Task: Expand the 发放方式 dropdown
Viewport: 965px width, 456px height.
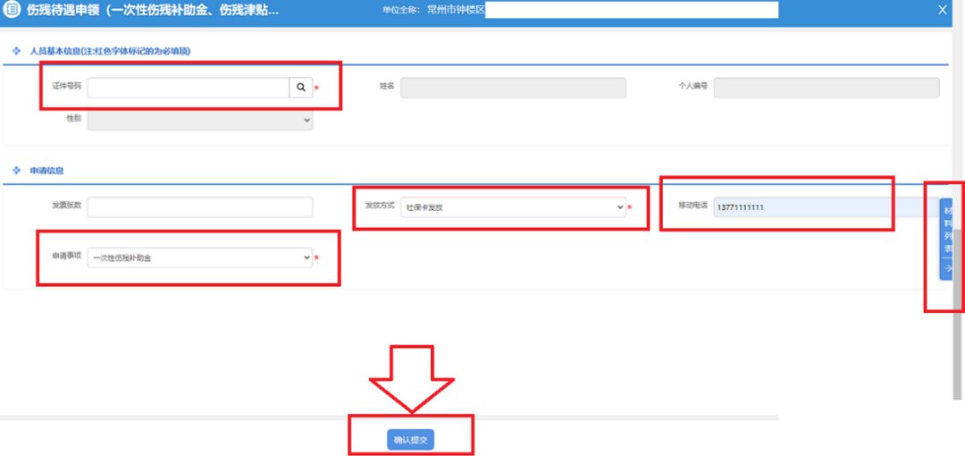Action: point(513,207)
